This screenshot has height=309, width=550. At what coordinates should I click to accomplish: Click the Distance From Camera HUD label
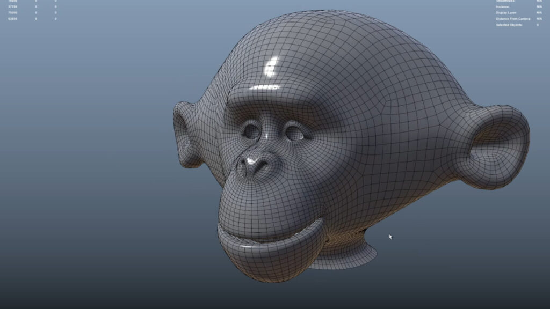point(513,19)
